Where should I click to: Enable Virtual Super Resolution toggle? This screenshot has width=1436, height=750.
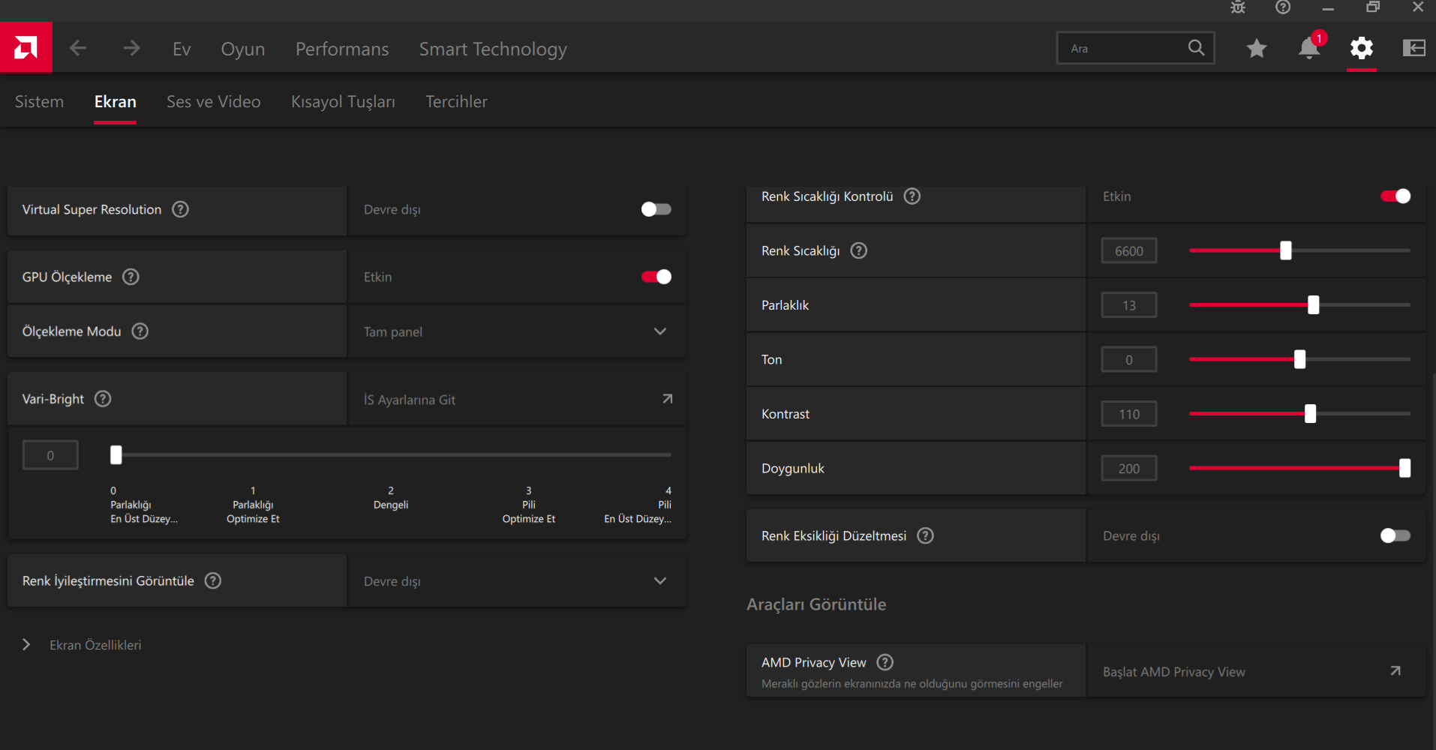point(656,209)
